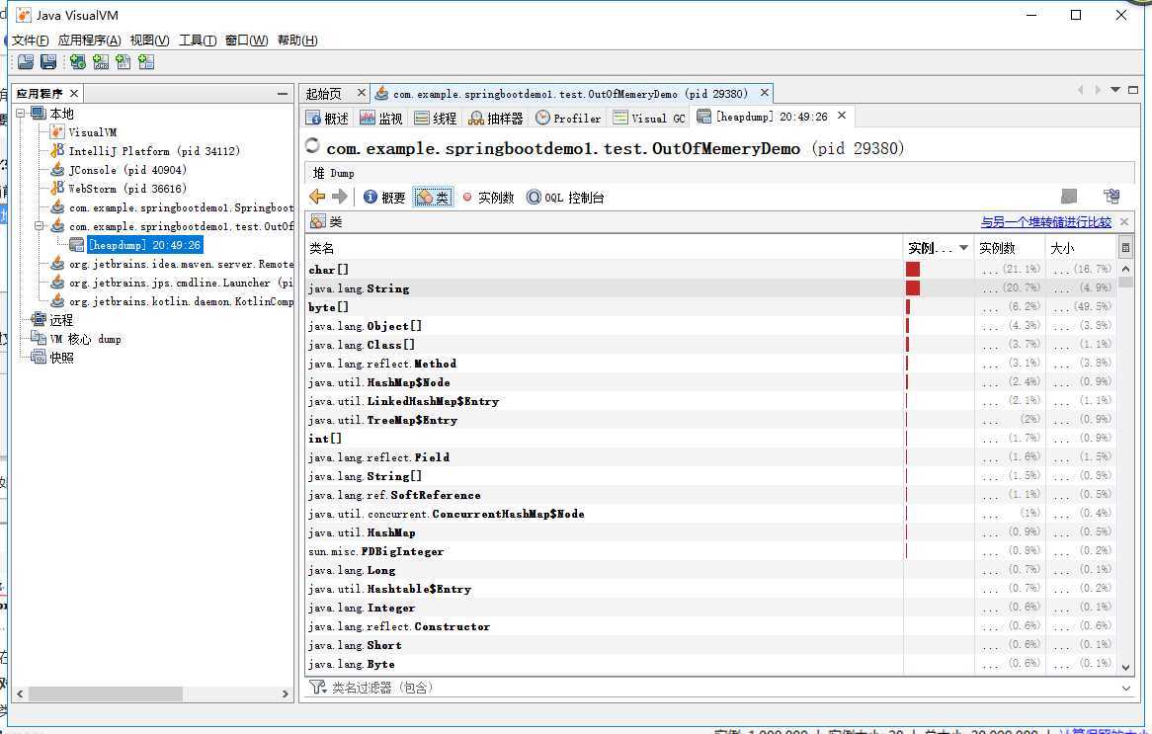Click the Add JMX Connection toolbar icon

pyautogui.click(x=101, y=62)
